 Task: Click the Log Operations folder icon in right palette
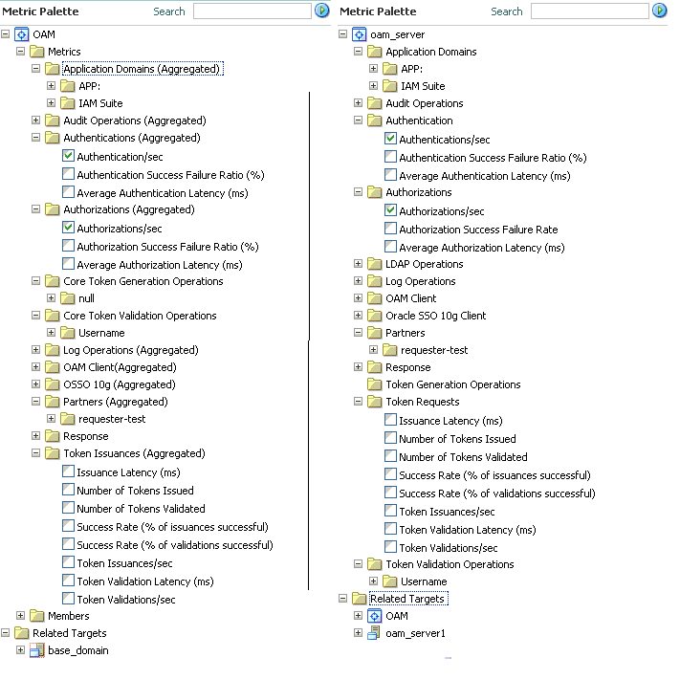(x=374, y=281)
